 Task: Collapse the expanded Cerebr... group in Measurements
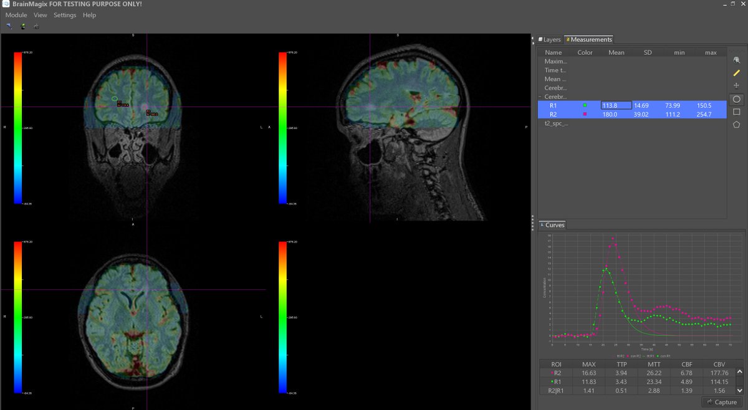(x=540, y=97)
